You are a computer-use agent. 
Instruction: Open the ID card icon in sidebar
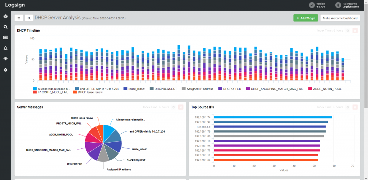click(x=5, y=38)
